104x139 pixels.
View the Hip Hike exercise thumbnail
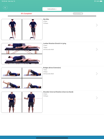click(x=22, y=30)
